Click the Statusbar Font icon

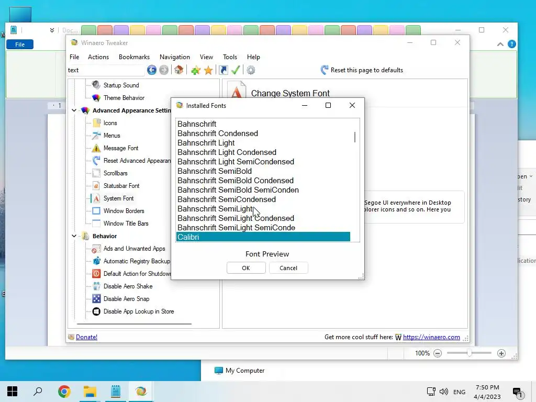pyautogui.click(x=96, y=186)
